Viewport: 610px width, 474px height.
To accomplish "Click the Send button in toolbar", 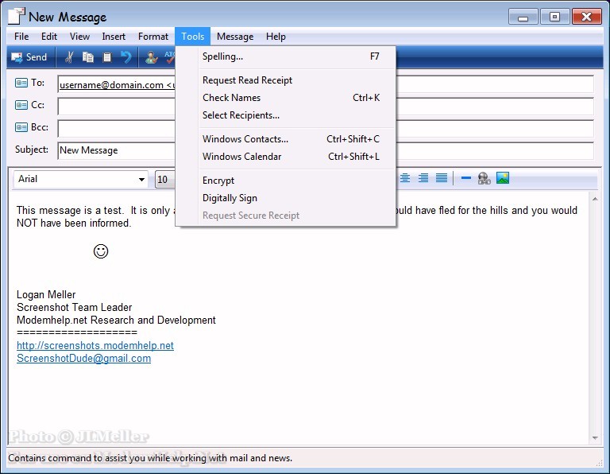I will coord(29,57).
